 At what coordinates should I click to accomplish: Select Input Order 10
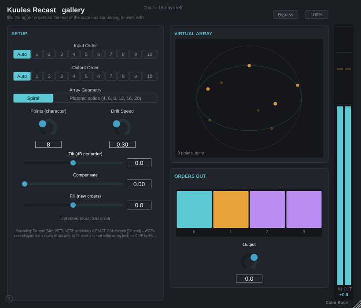(150, 54)
